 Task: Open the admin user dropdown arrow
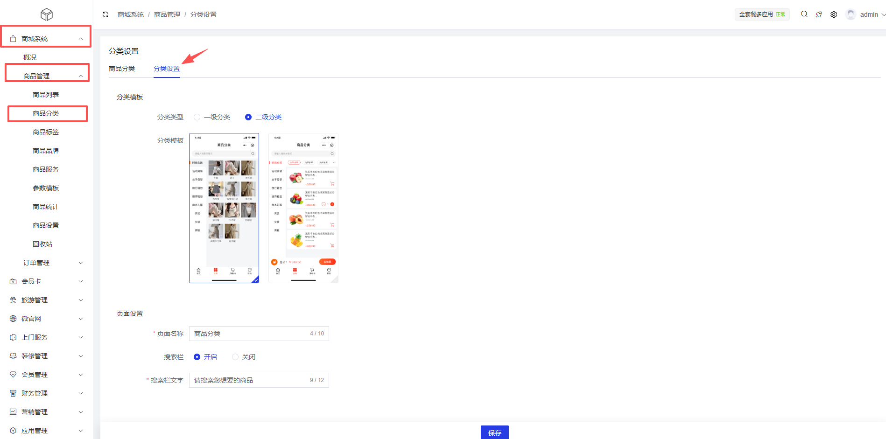(x=883, y=14)
